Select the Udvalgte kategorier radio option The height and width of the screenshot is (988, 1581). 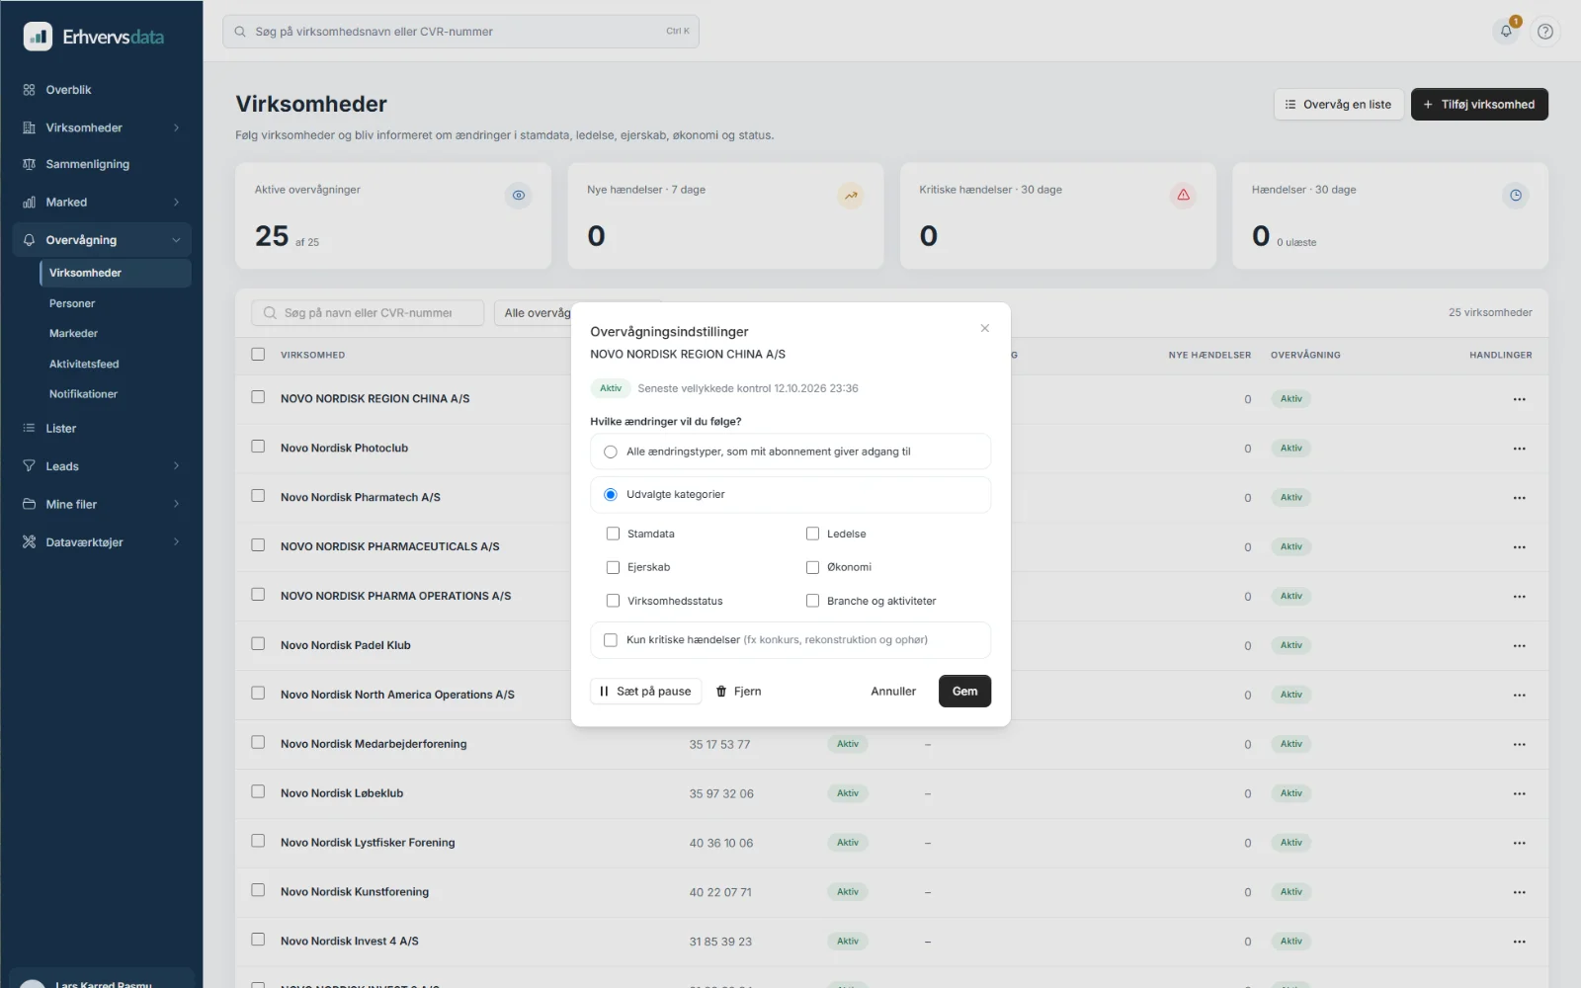click(x=611, y=494)
